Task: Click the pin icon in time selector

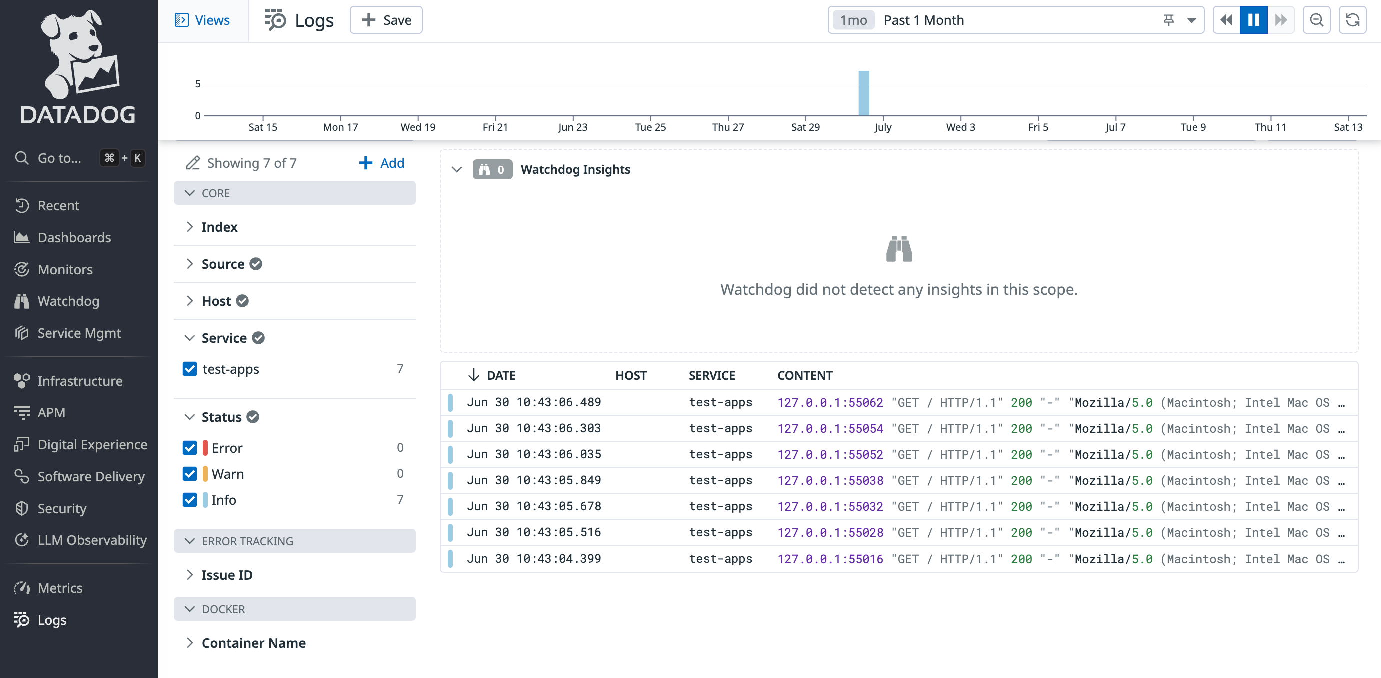Action: tap(1168, 20)
